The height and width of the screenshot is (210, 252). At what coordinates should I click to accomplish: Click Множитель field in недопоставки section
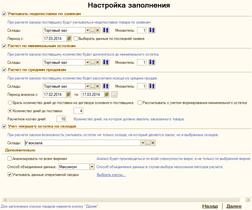pyautogui.click(x=142, y=30)
